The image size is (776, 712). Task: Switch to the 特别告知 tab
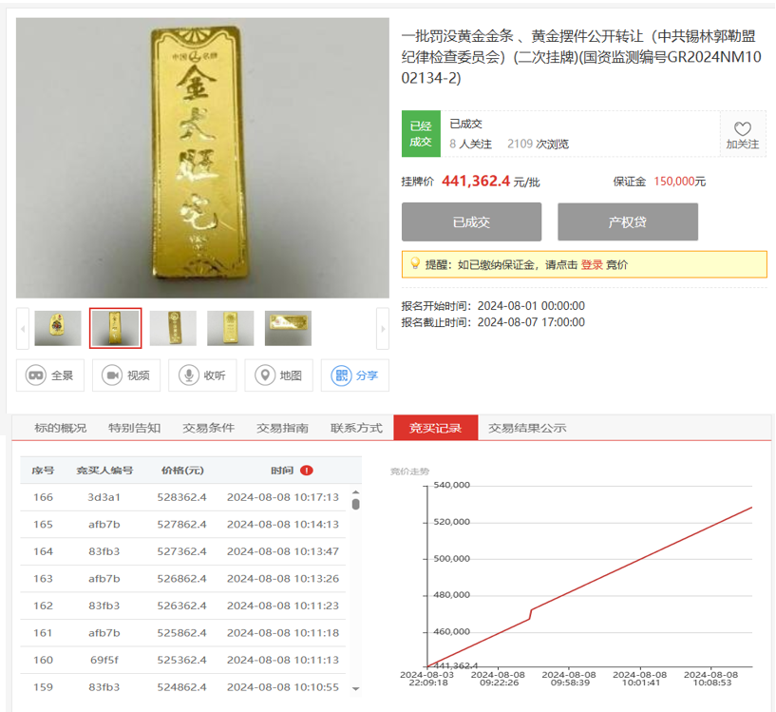pos(134,428)
